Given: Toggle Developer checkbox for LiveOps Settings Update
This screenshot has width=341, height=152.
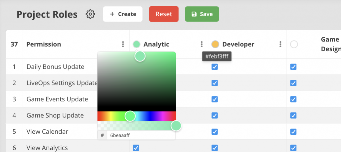Looking at the screenshot, I should pos(215,83).
